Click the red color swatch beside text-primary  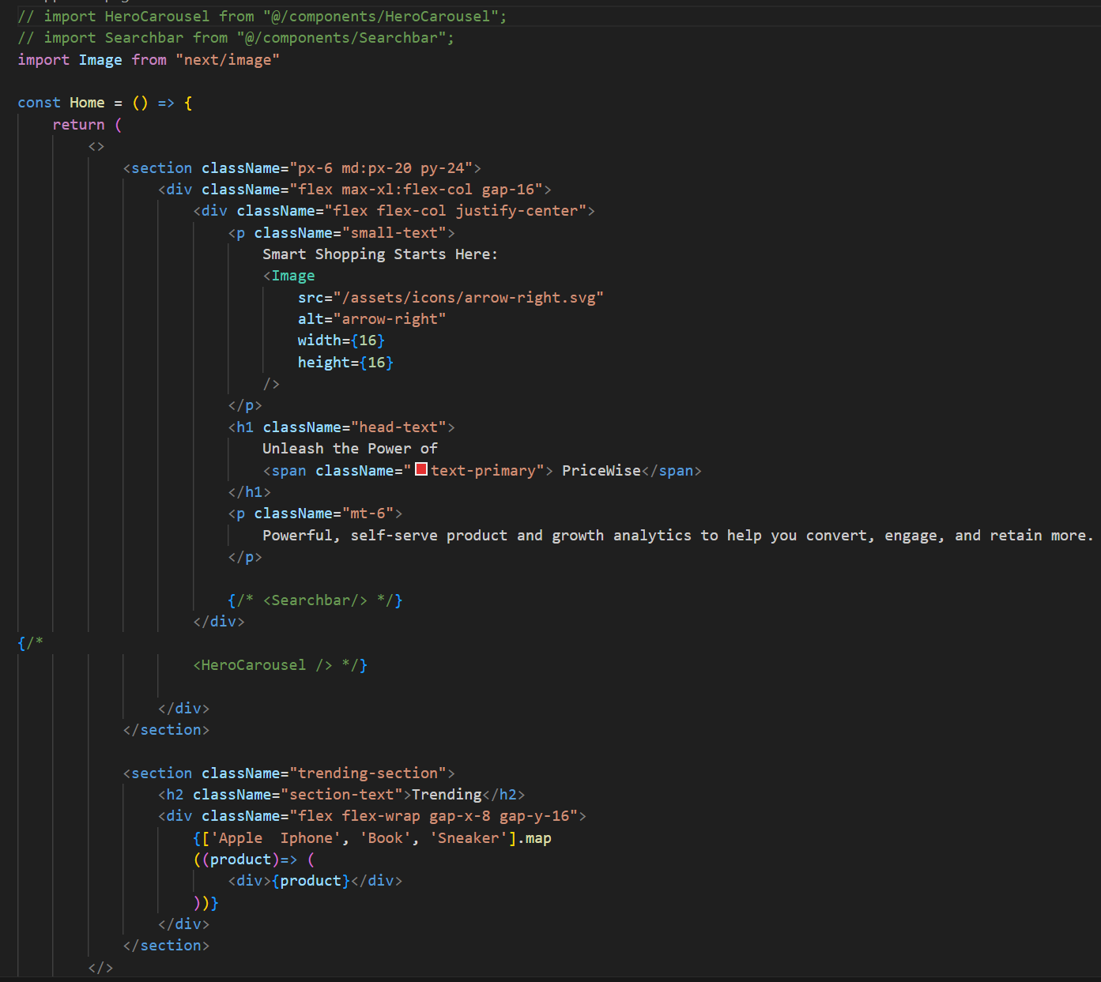[x=420, y=468]
